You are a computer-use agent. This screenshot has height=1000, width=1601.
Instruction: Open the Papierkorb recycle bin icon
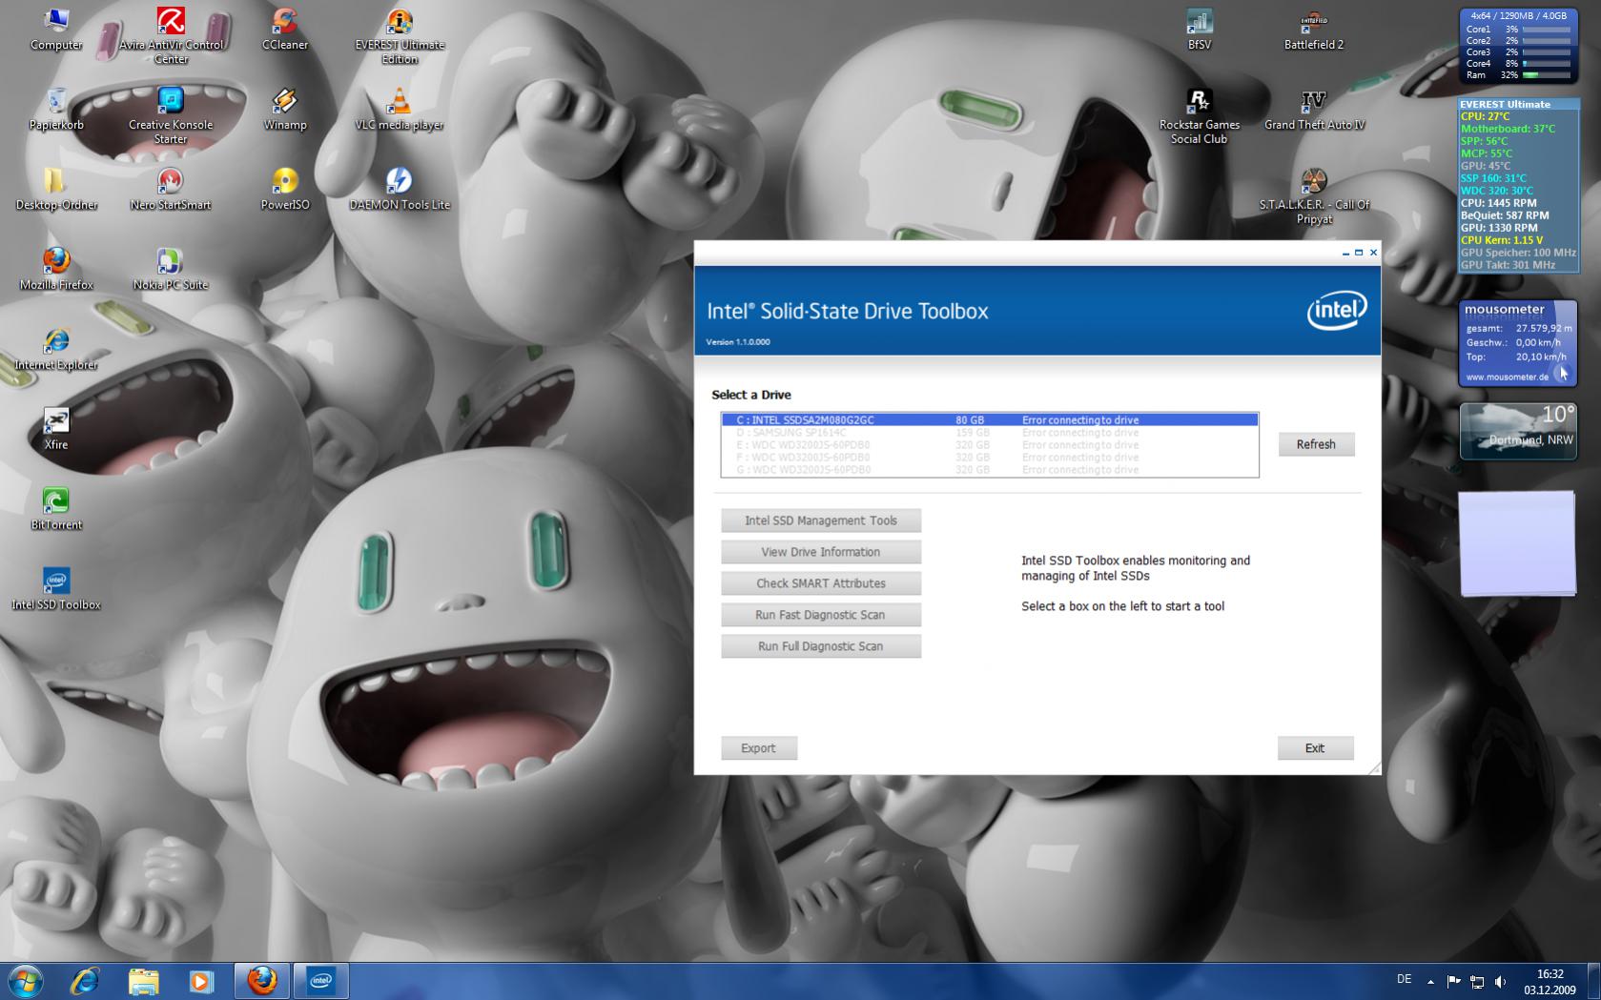56,109
